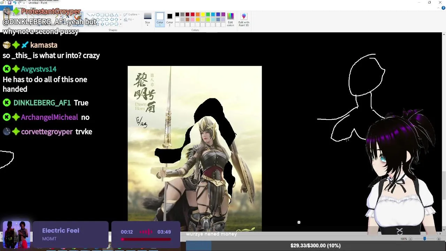The height and width of the screenshot is (251, 446).
Task: Switch to the View ribbon tab
Action: coord(33,8)
